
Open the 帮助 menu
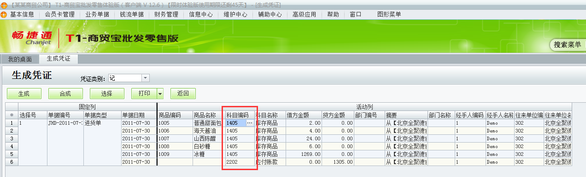click(x=333, y=14)
